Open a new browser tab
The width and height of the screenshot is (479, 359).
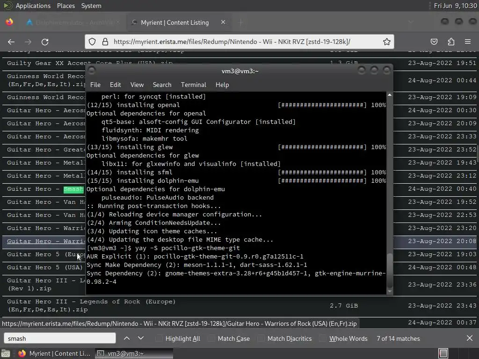(241, 22)
